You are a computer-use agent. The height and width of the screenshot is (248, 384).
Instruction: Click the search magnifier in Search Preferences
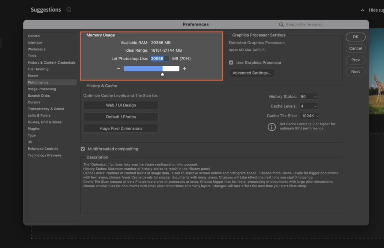281,24
